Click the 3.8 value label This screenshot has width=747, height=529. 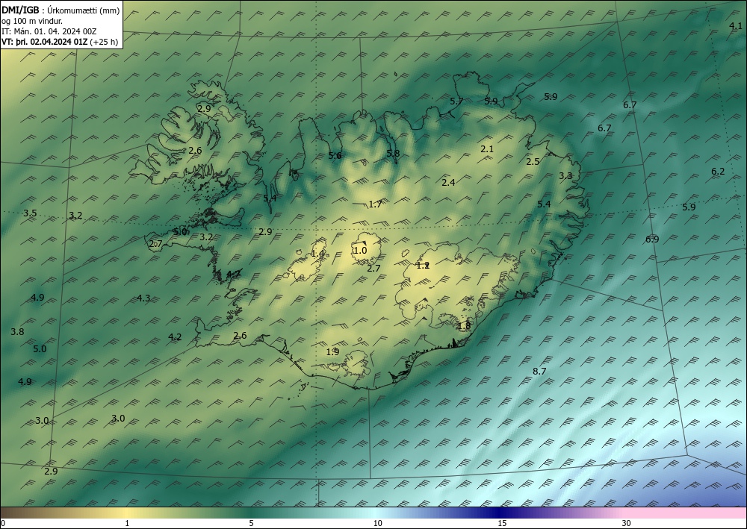[17, 331]
